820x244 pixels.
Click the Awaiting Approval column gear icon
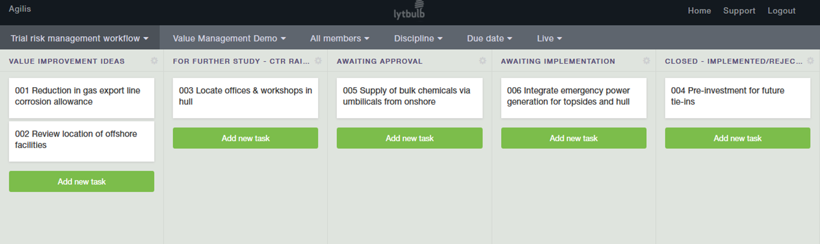coord(482,61)
